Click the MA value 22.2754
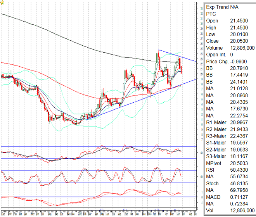This screenshot has width=256, height=217. [239, 115]
